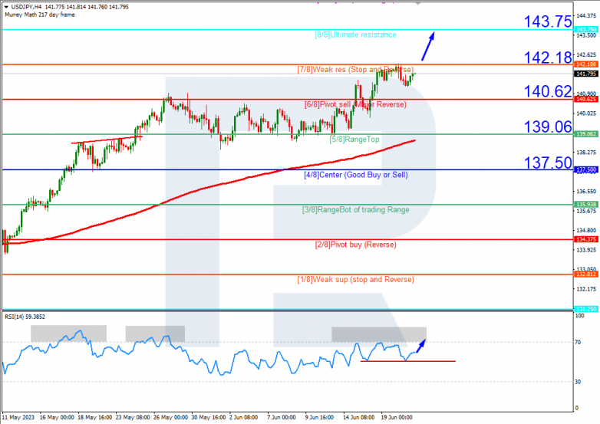The height and width of the screenshot is (424, 600).
Task: Click the '26 May 00:00' time axis label
Action: [170, 417]
